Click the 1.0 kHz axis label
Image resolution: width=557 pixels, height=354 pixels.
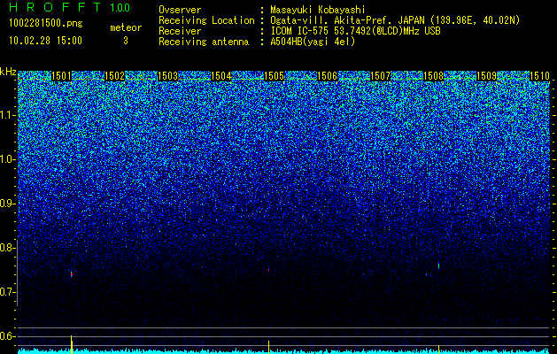[8, 159]
